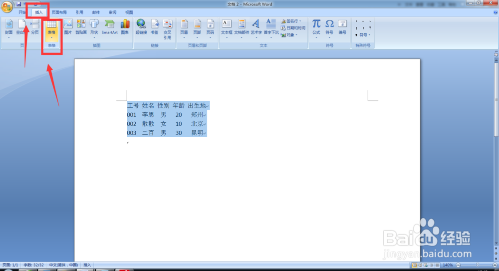This screenshot has width=499, height=271.
Task: Click the vertical scrollbar thumb
Action: [x=496, y=99]
